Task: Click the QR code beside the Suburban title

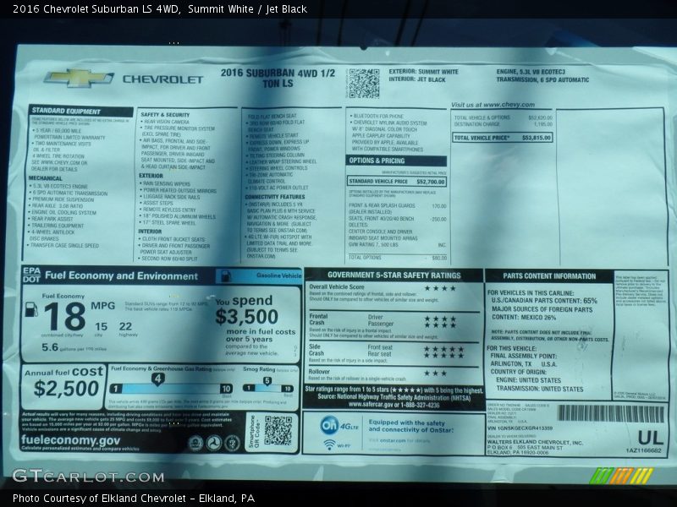Action: (x=364, y=83)
